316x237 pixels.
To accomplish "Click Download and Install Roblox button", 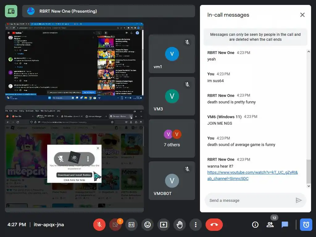I will click(x=74, y=175).
